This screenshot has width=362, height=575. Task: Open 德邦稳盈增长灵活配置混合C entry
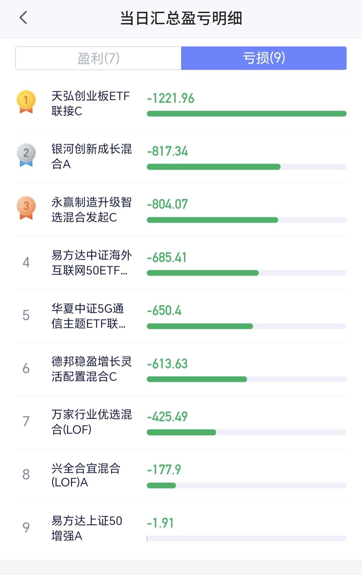click(181, 369)
